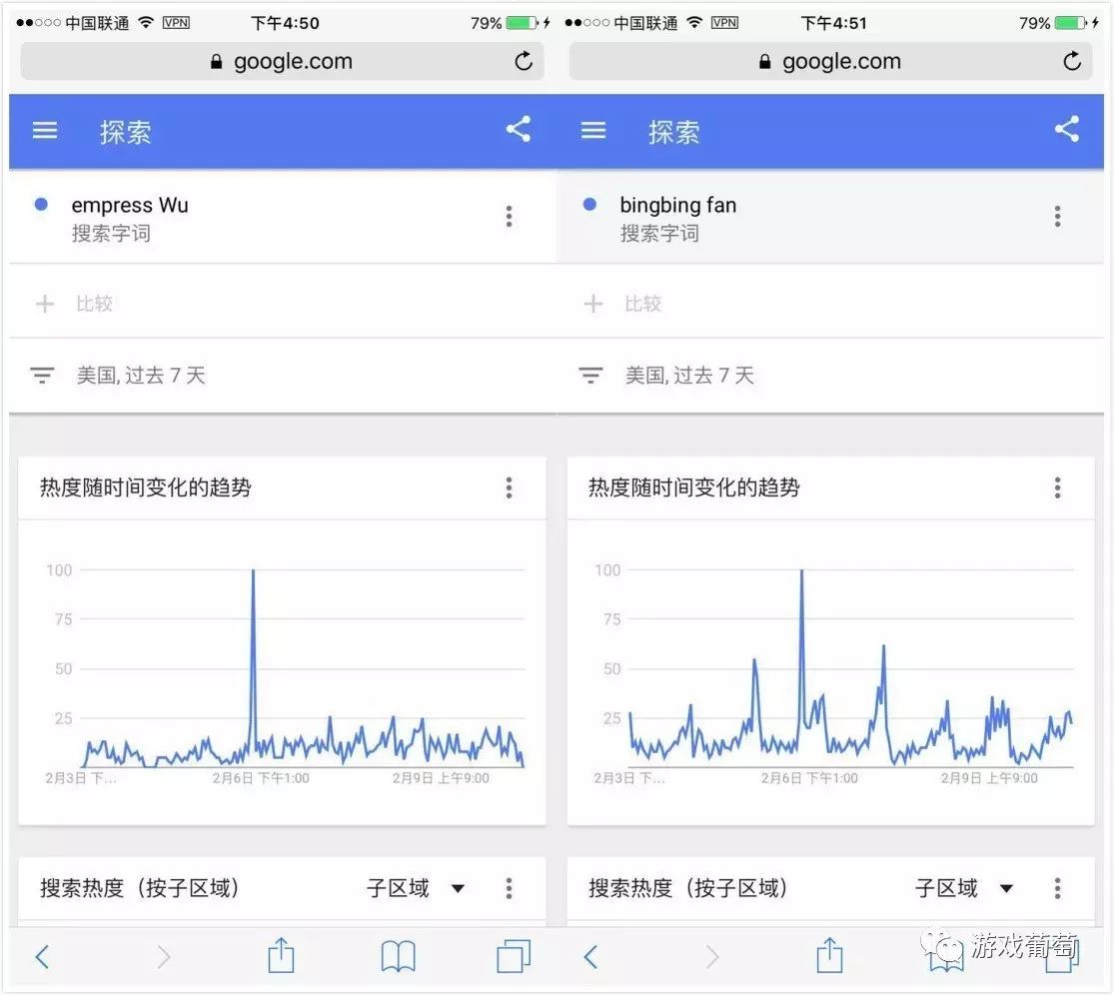Open filter icon beside left 美国, 过去 7 天

coord(42,375)
